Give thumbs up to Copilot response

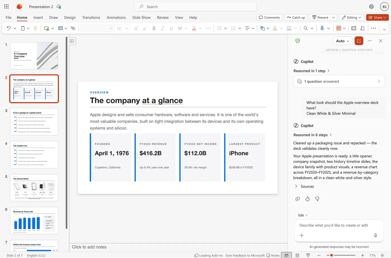coord(307,199)
